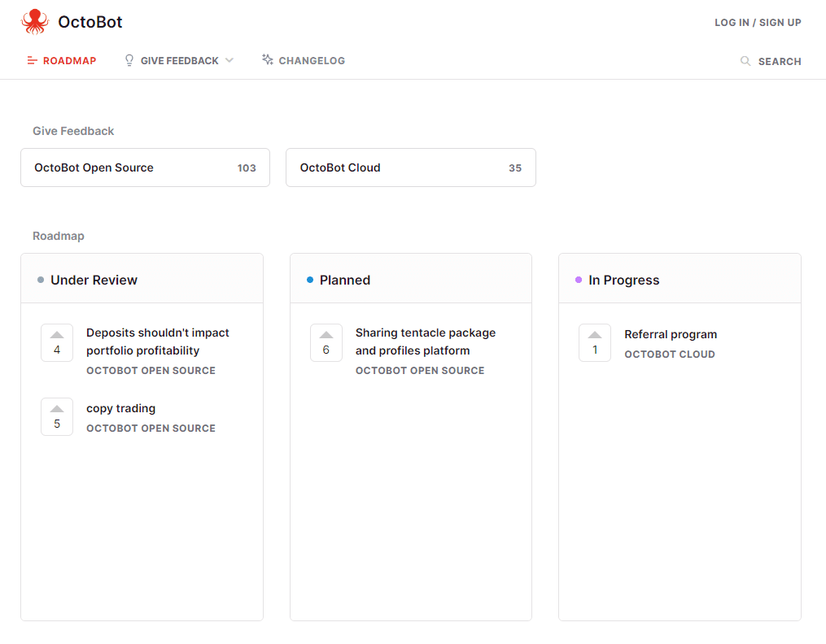The height and width of the screenshot is (644, 826).
Task: Click the purple In Progress status dot
Action: tap(579, 280)
